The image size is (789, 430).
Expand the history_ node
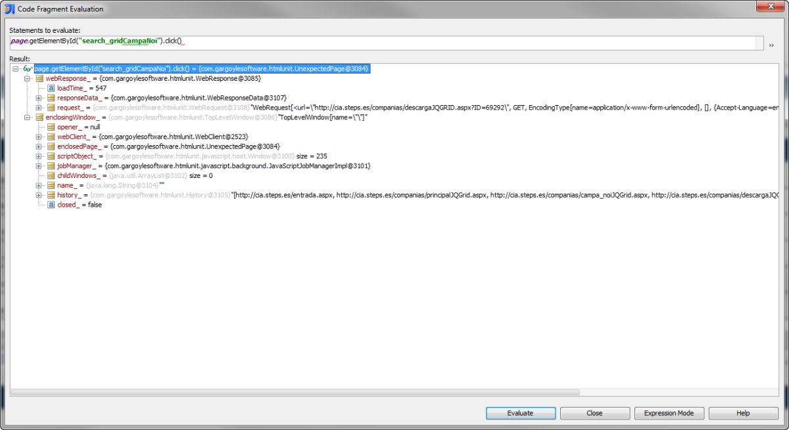pyautogui.click(x=39, y=195)
